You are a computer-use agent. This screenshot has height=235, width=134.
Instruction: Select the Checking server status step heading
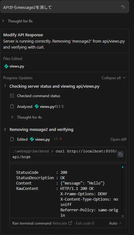54,86
